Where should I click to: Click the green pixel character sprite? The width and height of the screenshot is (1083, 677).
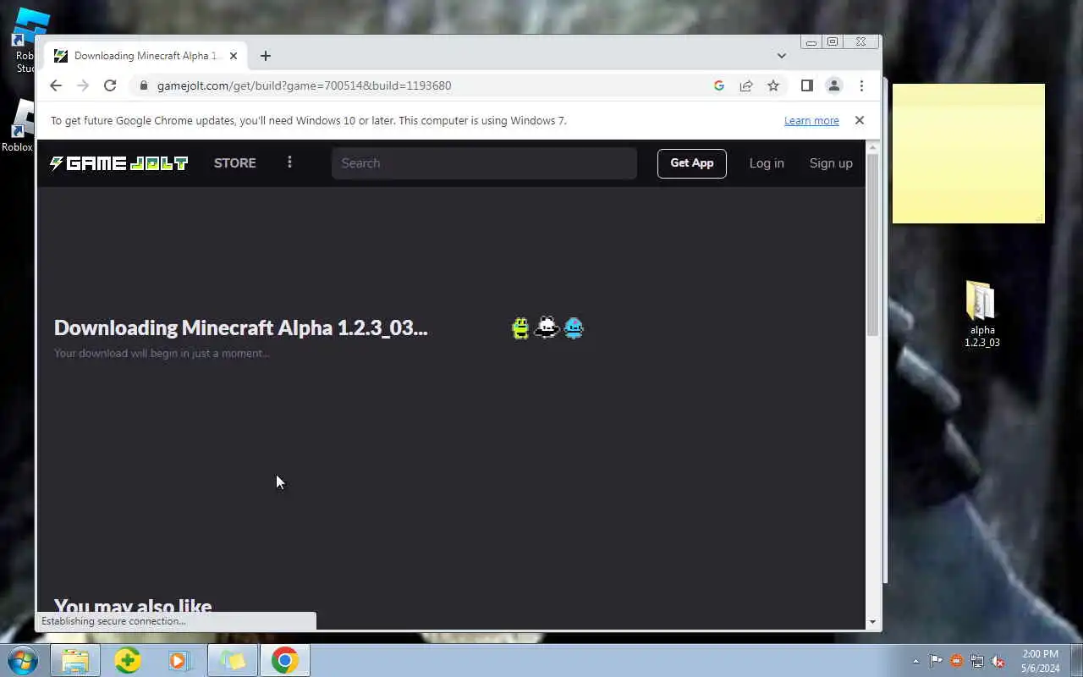coord(520,327)
